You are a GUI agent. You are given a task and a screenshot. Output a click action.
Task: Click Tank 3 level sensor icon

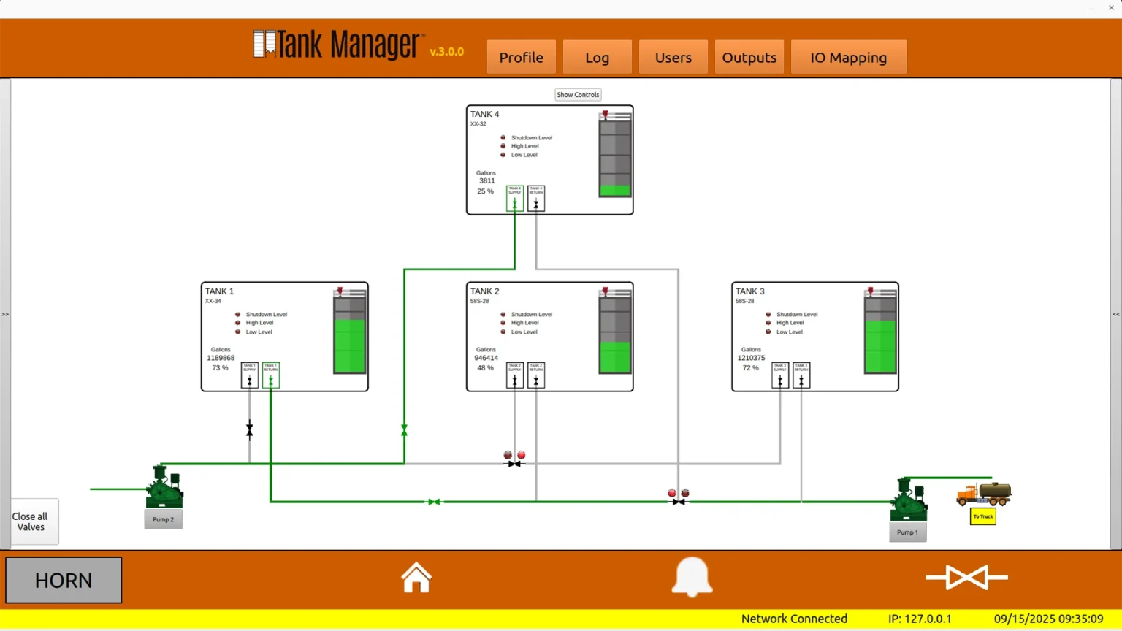(x=870, y=291)
